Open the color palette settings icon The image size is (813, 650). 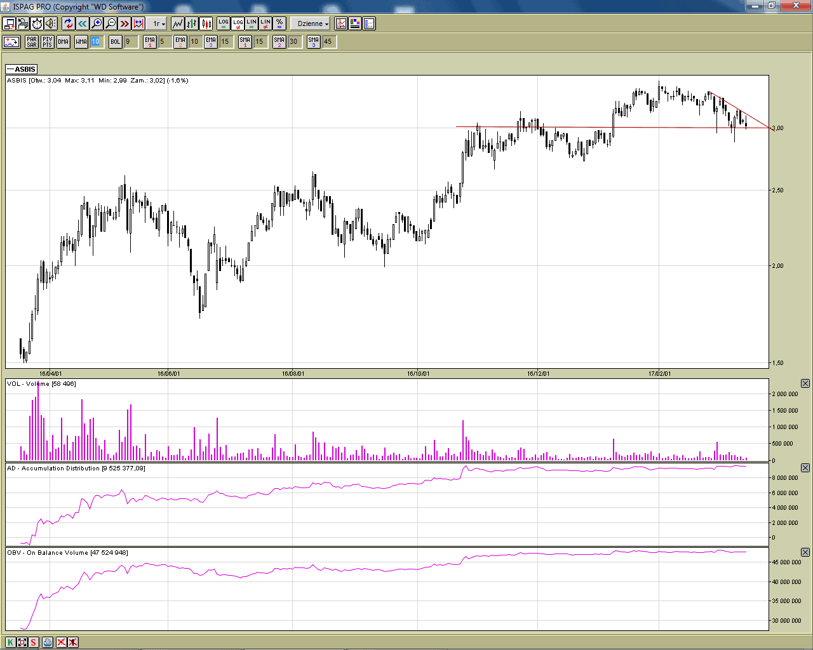point(355,23)
